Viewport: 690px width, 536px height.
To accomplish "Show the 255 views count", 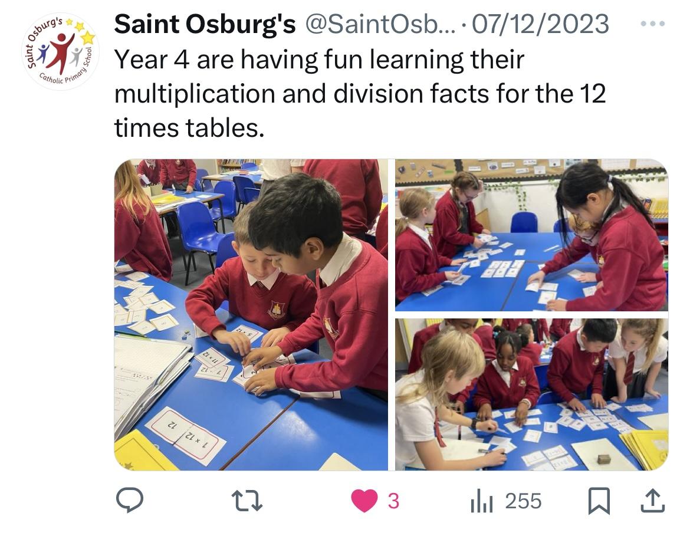I will pos(523,501).
